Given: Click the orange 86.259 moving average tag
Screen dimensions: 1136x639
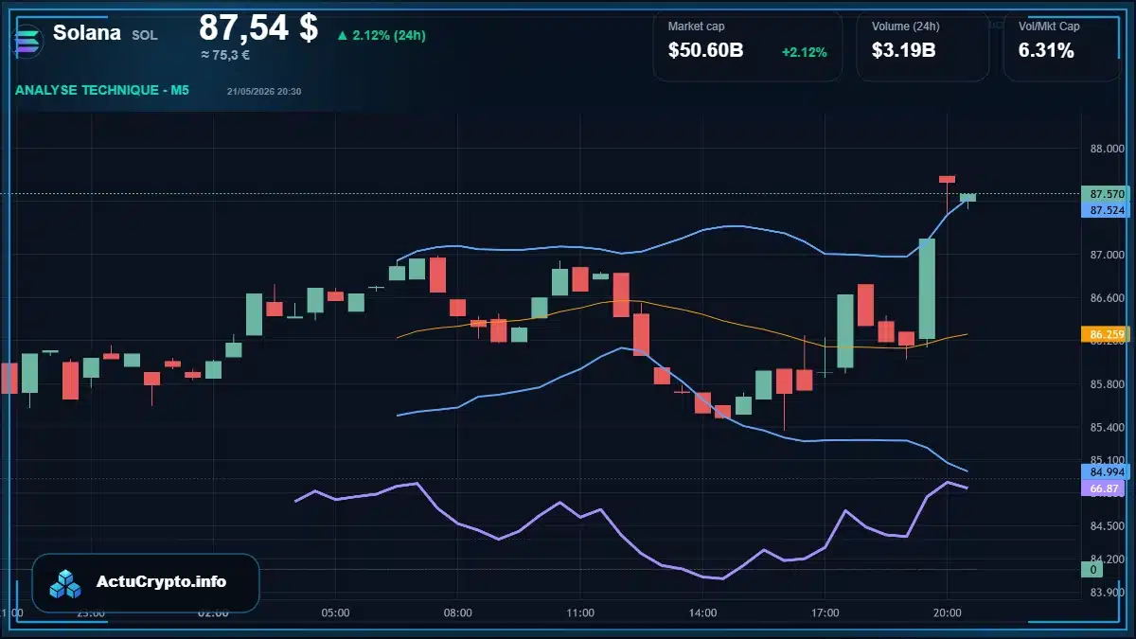Looking at the screenshot, I should coord(1104,334).
